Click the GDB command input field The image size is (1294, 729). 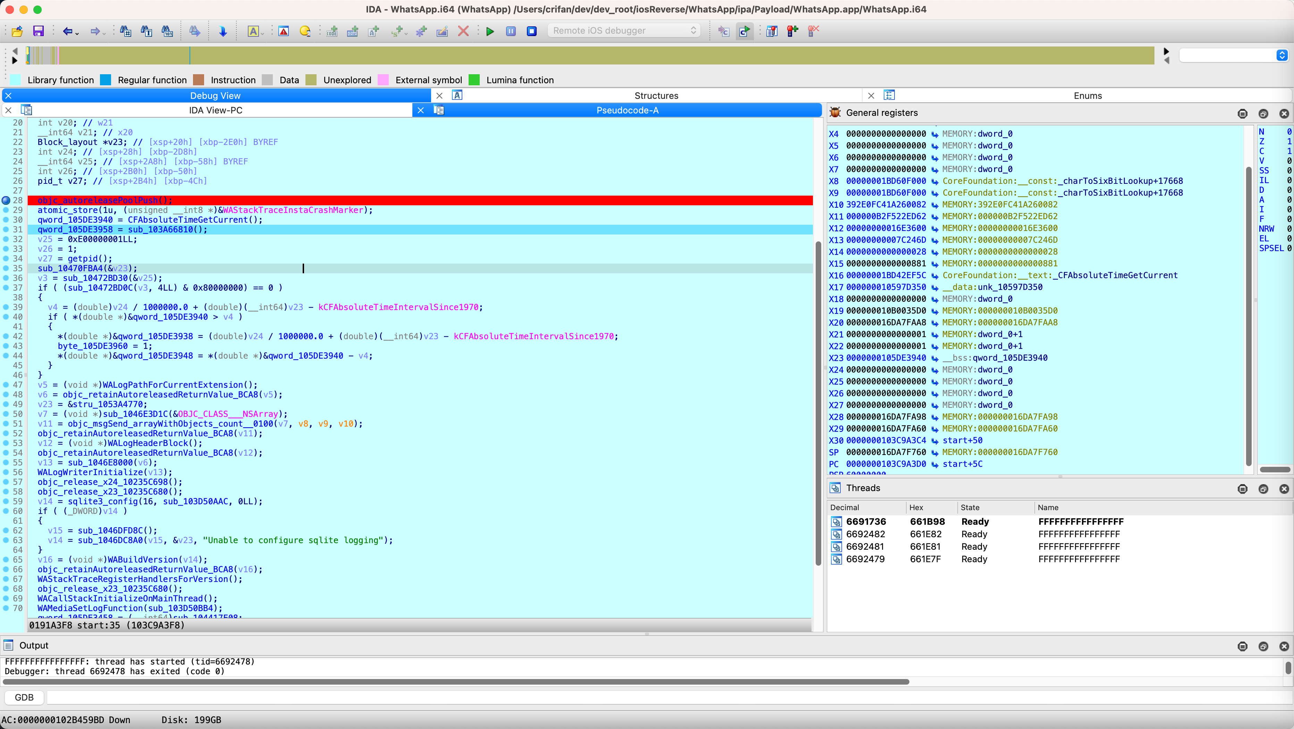click(669, 697)
